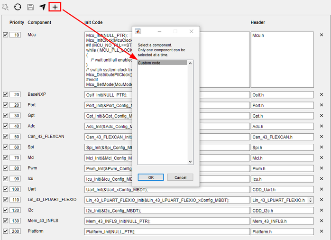Screen dimensions: 331x240
Task: Click the scroll-up arrow in component list
Action: coord(190,63)
